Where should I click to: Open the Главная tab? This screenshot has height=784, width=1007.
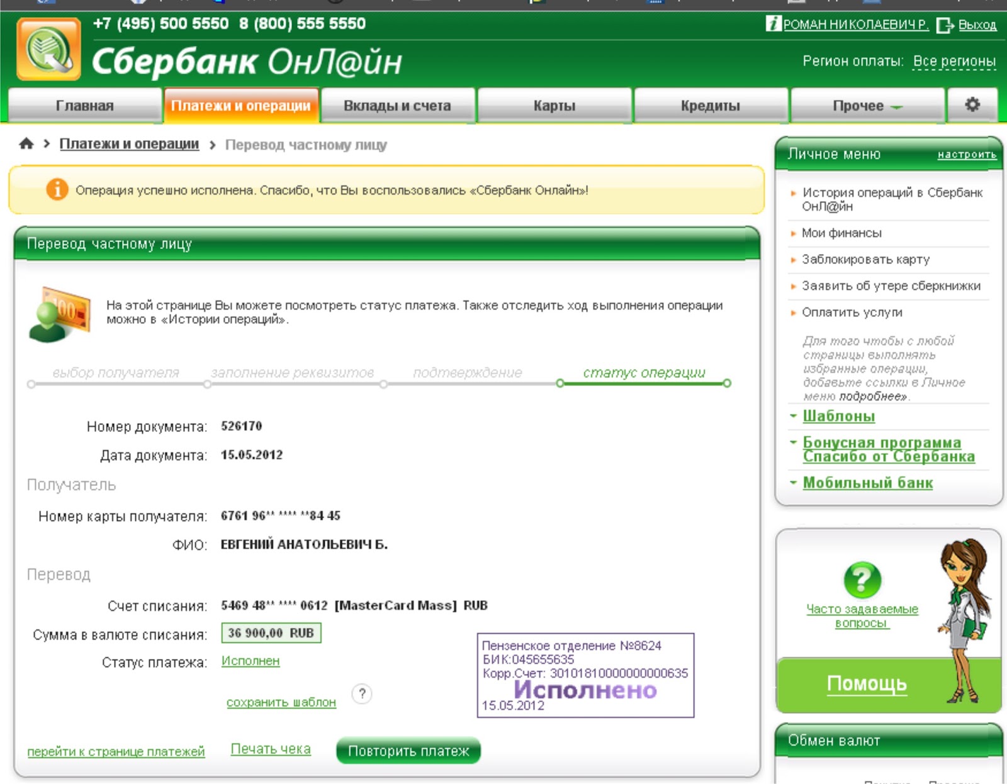coord(85,105)
